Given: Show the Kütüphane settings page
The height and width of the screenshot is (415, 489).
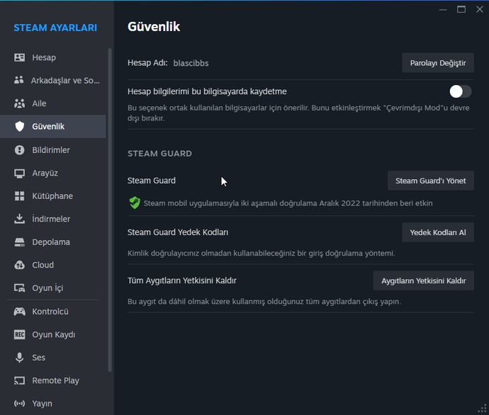Looking at the screenshot, I should click(53, 196).
